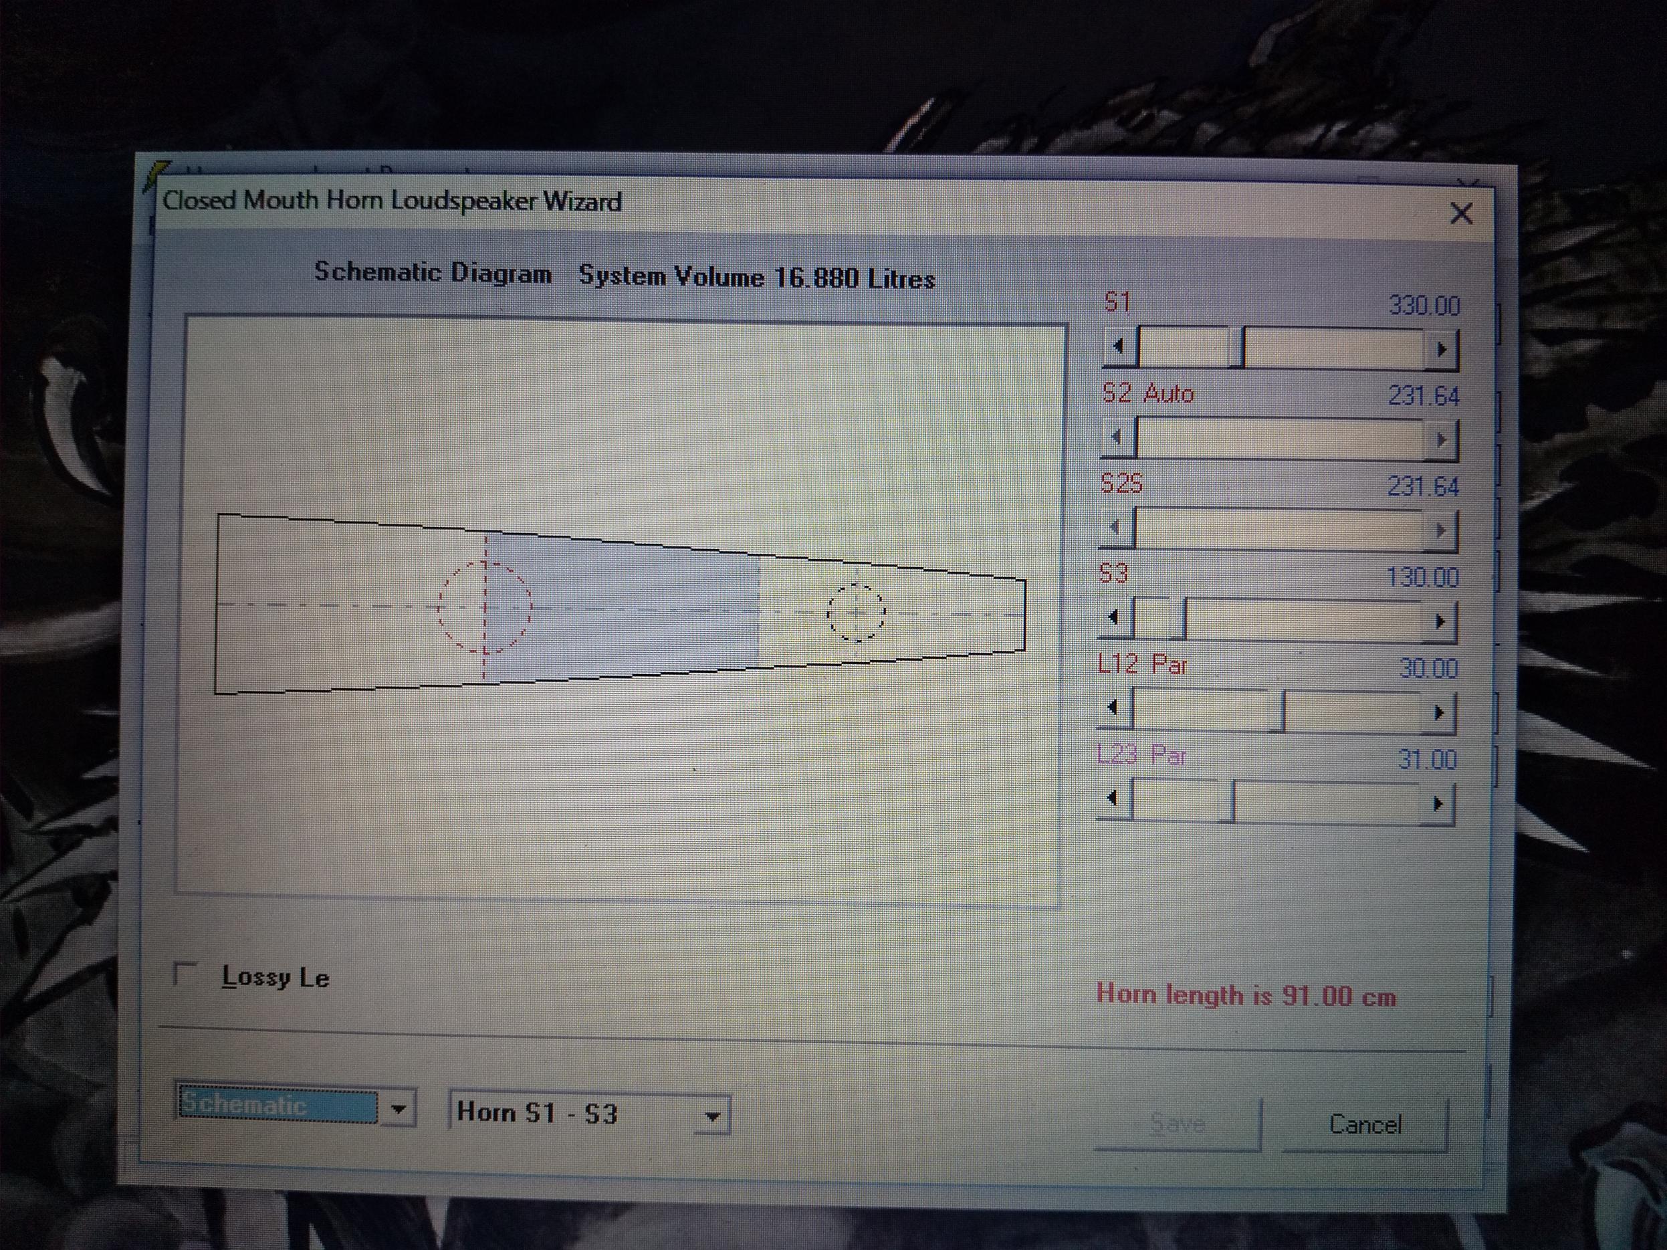The height and width of the screenshot is (1250, 1667).
Task: Click the Cancel button
Action: coord(1365,1124)
